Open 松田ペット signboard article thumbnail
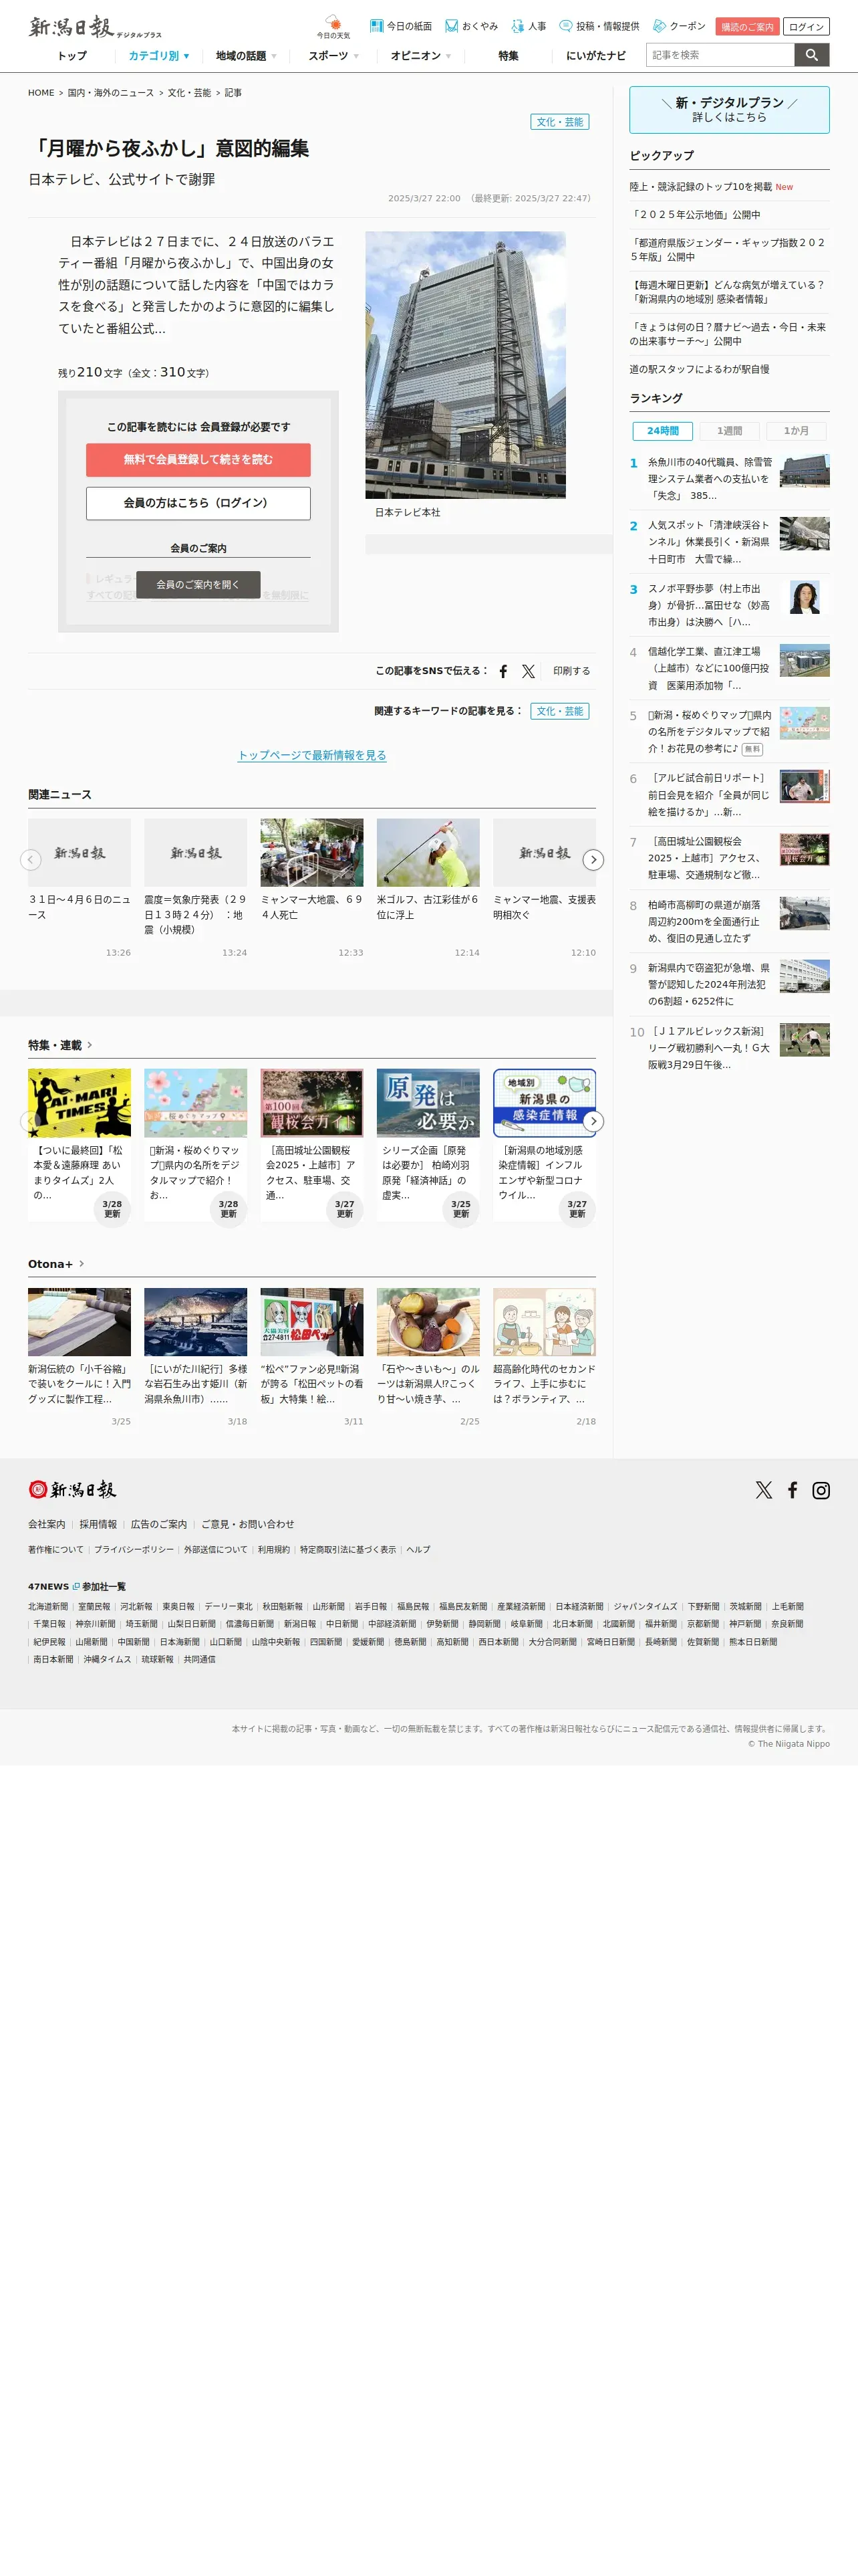This screenshot has width=858, height=2576. coord(311,1322)
